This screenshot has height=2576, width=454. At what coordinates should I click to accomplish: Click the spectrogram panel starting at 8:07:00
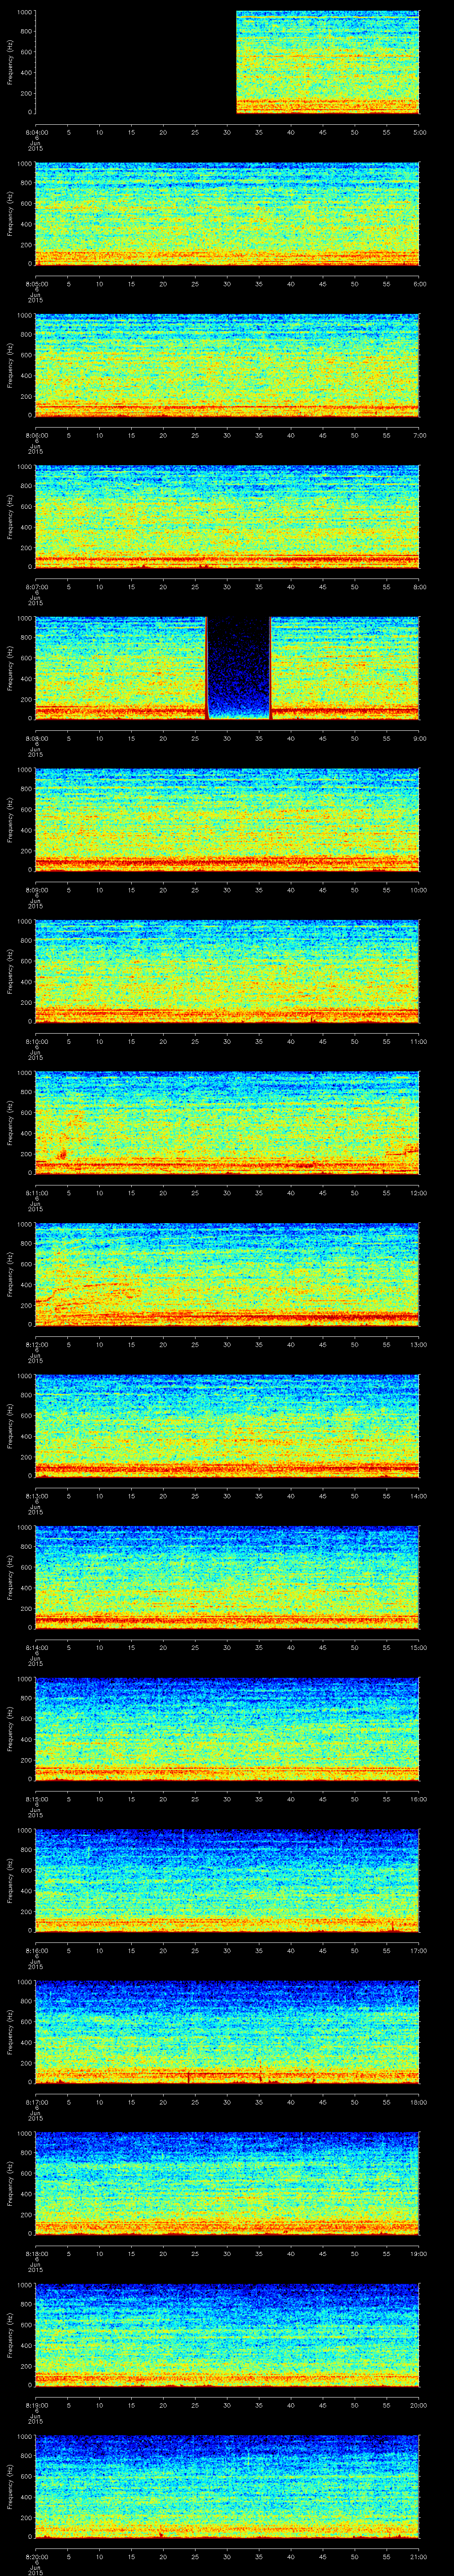pos(227,516)
